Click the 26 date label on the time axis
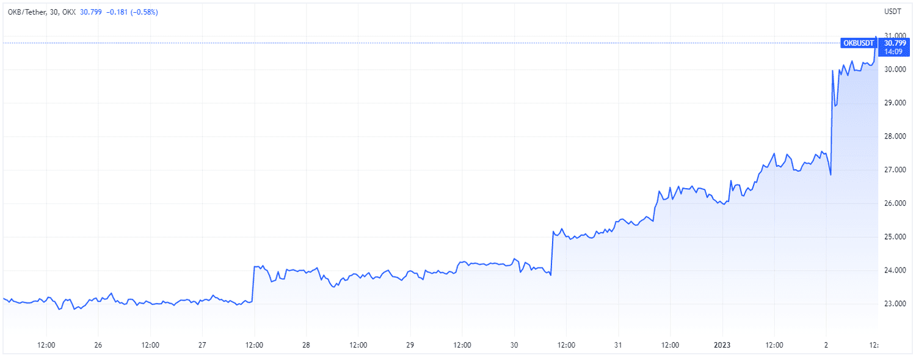This screenshot has width=916, height=358. [99, 344]
